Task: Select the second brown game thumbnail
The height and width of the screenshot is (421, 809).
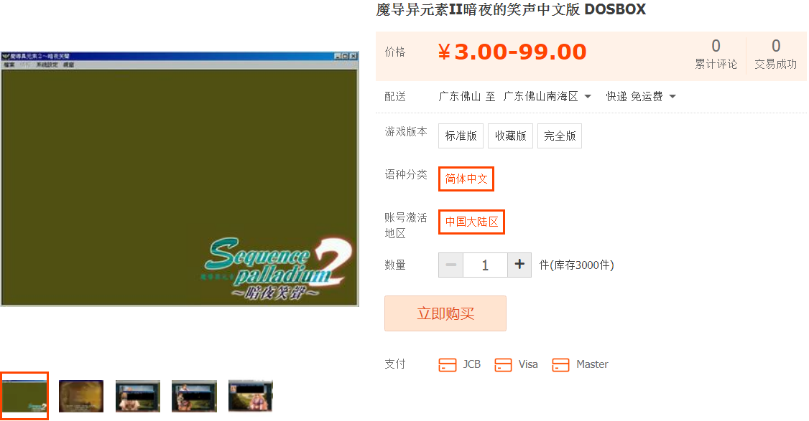Action: pos(81,397)
